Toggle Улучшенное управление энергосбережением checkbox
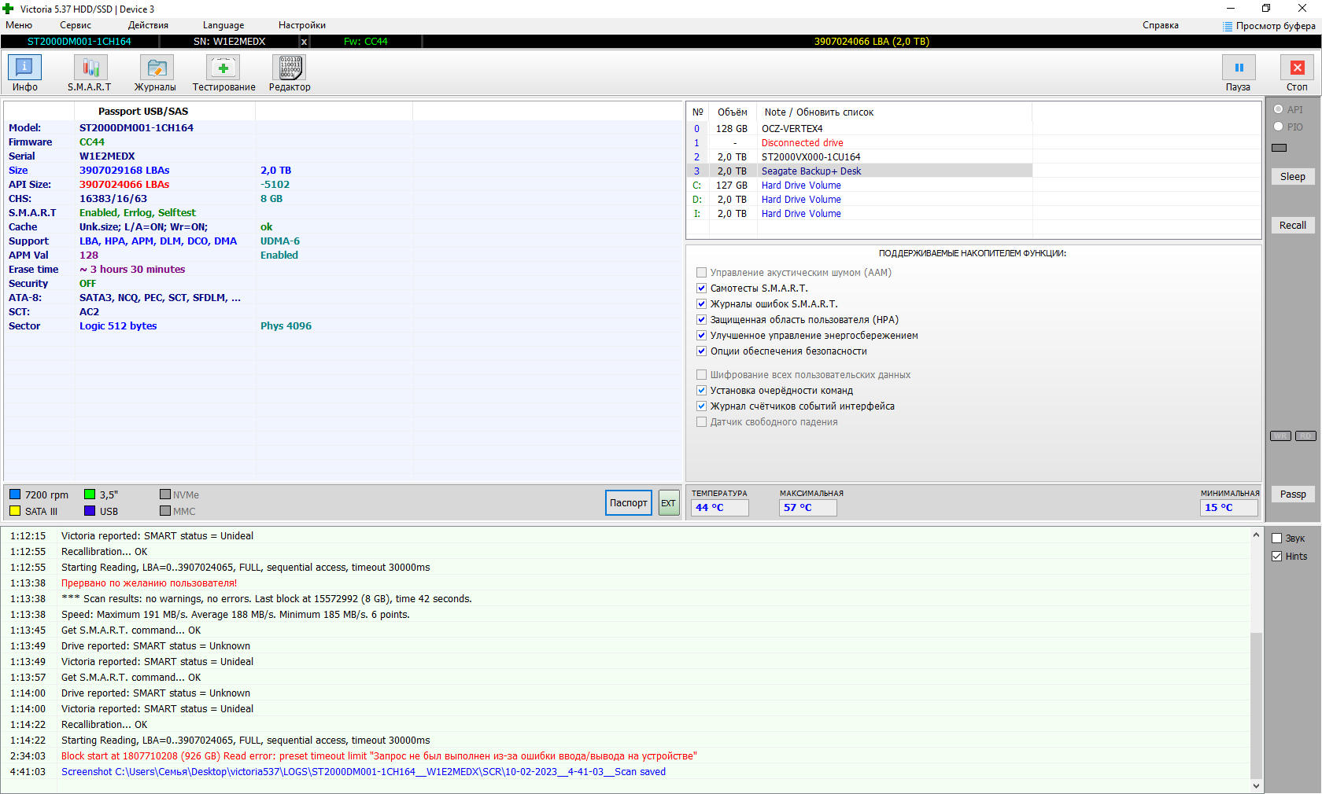 (701, 336)
